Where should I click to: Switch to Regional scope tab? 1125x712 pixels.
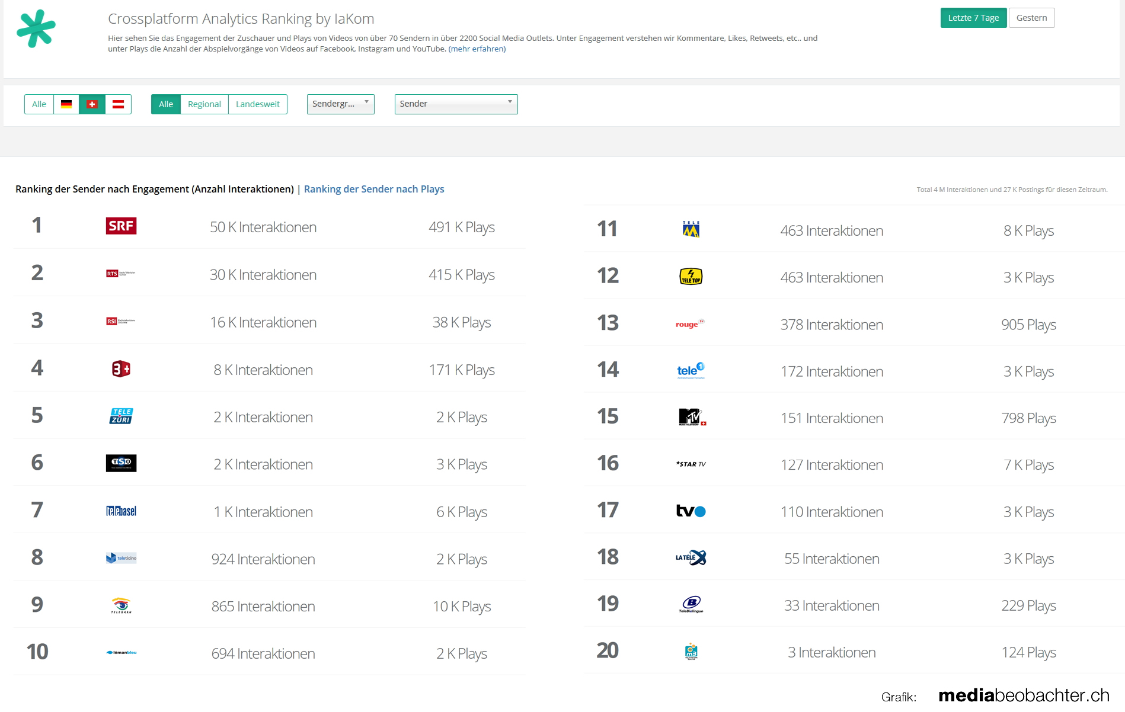click(x=204, y=104)
